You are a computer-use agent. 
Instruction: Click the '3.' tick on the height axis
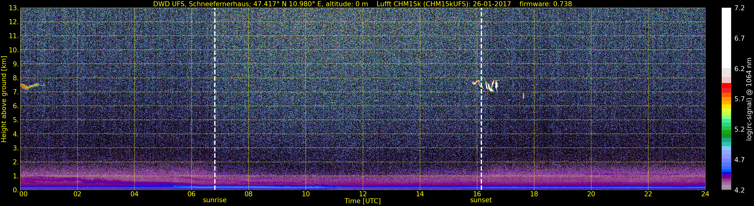click(15, 148)
